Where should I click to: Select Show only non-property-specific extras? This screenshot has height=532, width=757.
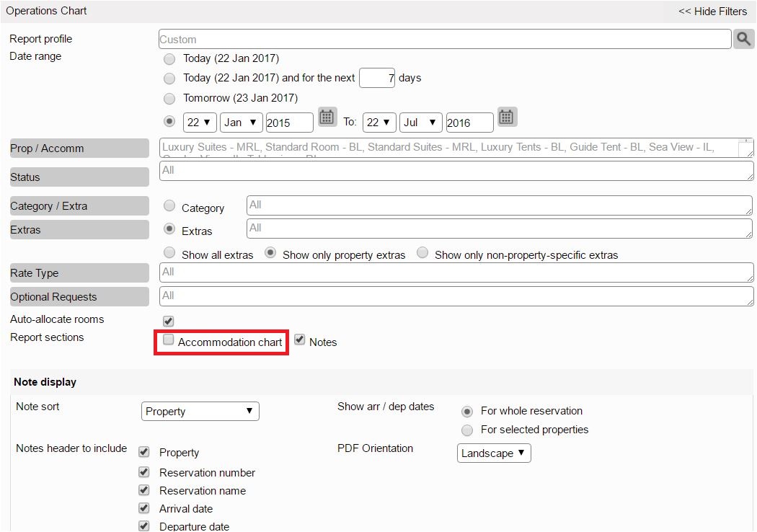click(422, 252)
